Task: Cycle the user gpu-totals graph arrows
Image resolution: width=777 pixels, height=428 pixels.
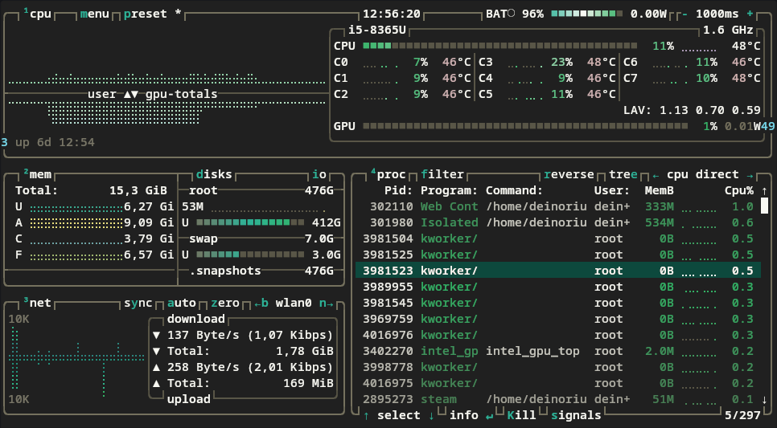Action: (x=131, y=94)
